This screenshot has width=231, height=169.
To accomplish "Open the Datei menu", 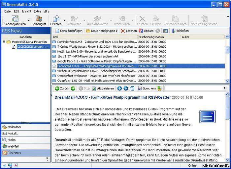I will point(8,11).
